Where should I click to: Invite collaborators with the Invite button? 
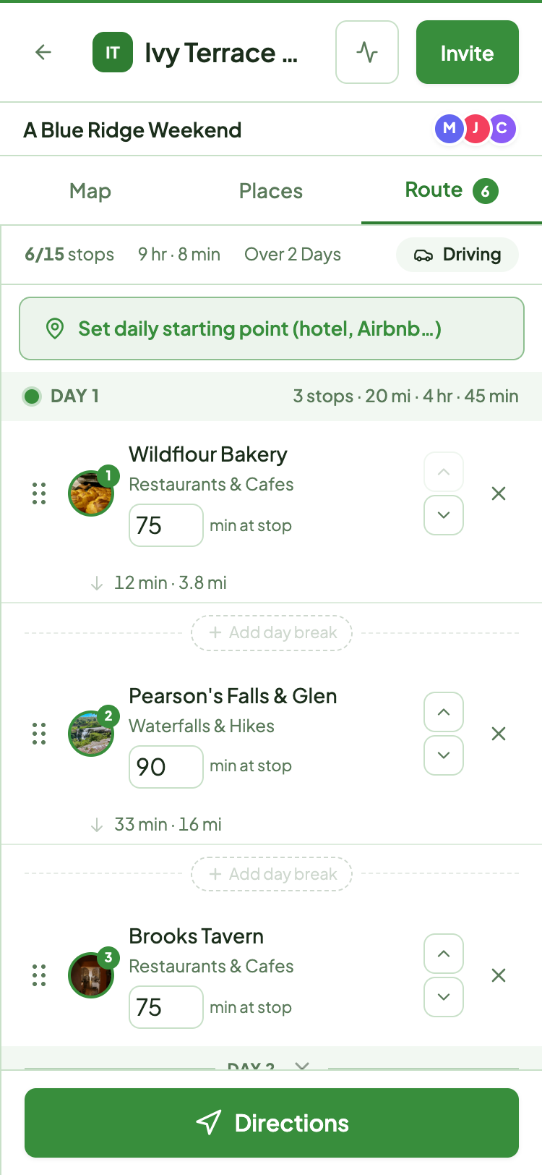click(x=468, y=52)
